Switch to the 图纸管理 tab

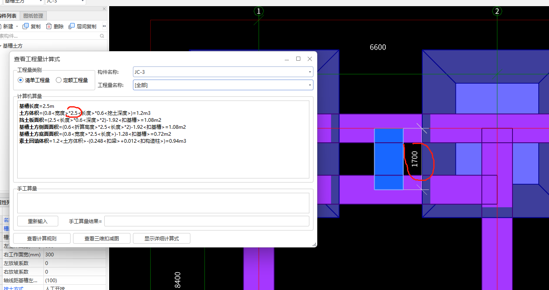pyautogui.click(x=33, y=16)
